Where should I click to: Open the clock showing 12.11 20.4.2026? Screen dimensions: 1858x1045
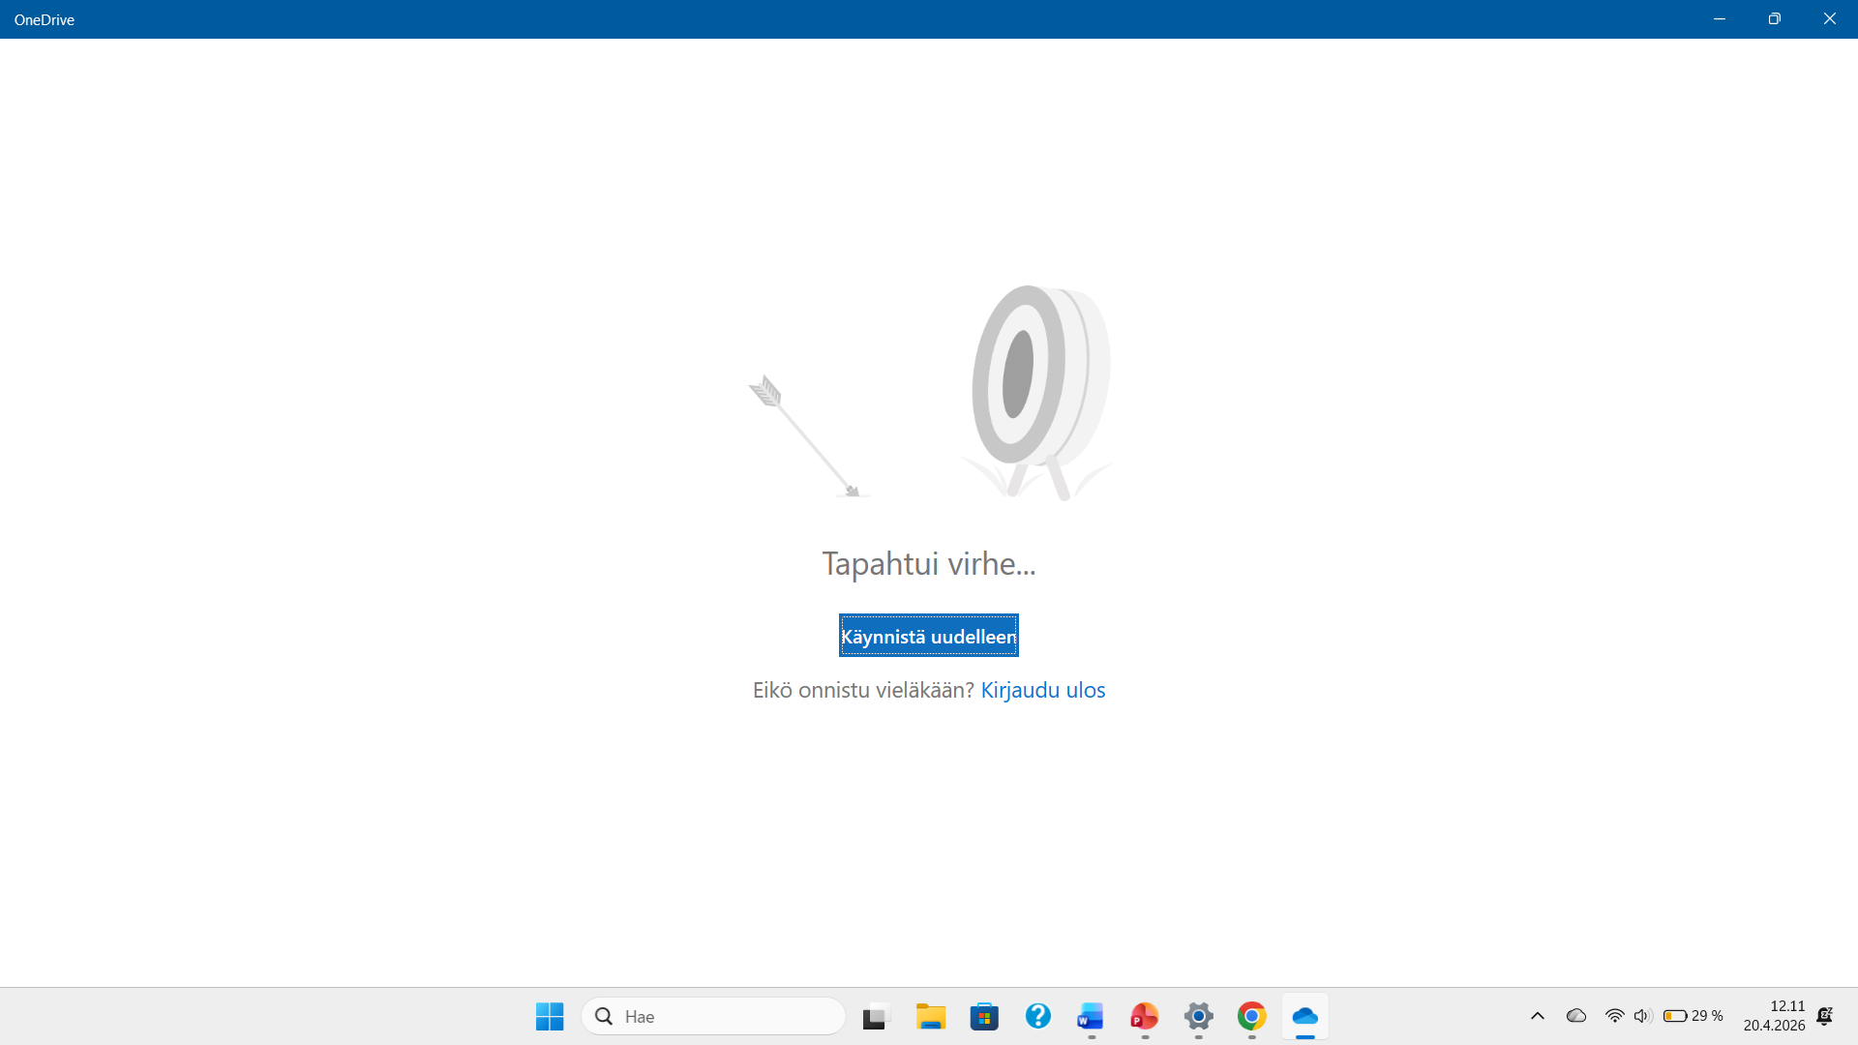(1774, 1016)
